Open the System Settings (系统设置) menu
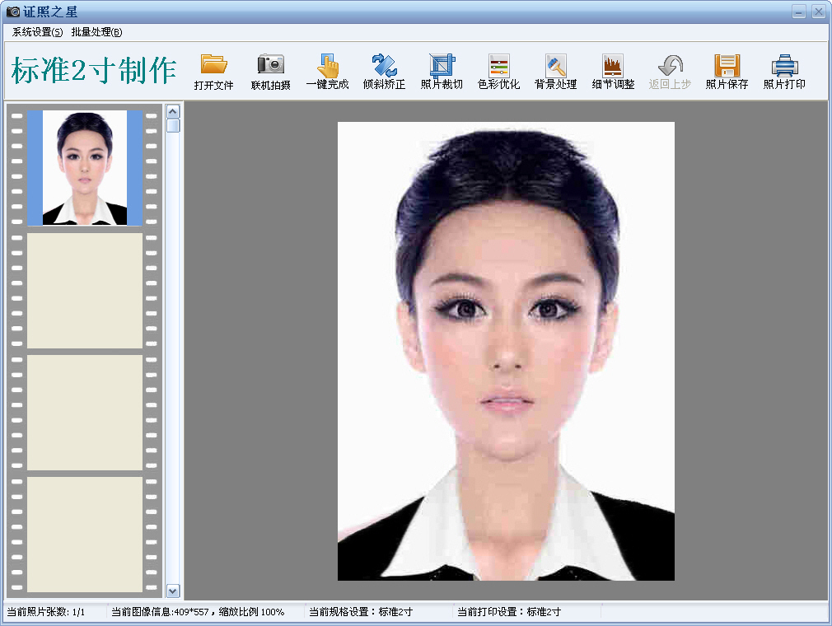Viewport: 832px width, 626px height. [x=37, y=32]
